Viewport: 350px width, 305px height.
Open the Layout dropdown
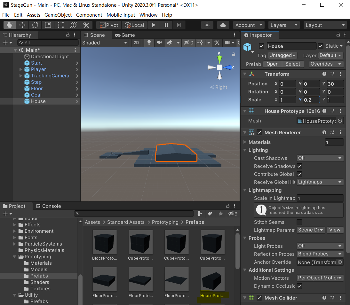[x=325, y=25]
